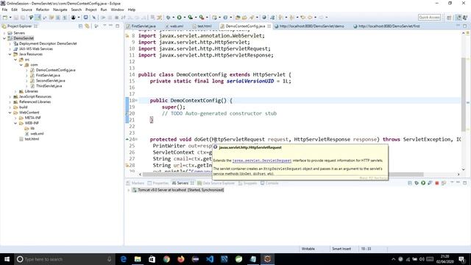The image size is (471, 265).
Task: Click the black-and-white circle toolbar icon
Action: point(74,18)
